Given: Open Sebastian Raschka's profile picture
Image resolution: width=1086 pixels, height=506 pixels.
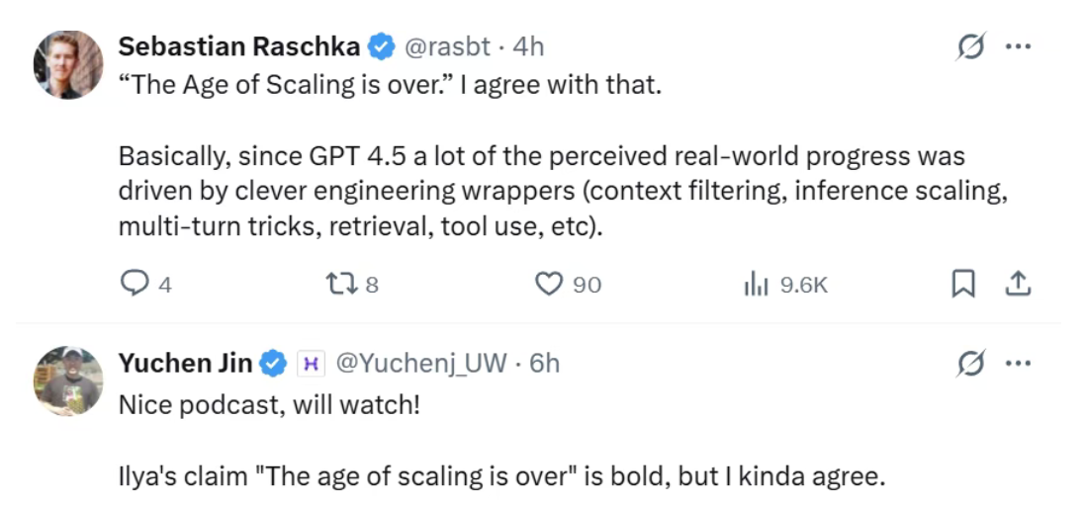Looking at the screenshot, I should (x=68, y=65).
